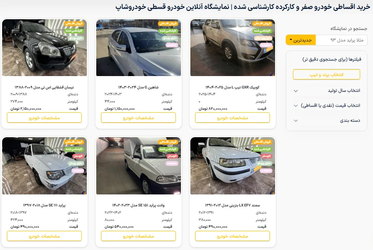Open the white Pride 111 SE thumbnail
The image size is (373, 250).
pos(44,166)
